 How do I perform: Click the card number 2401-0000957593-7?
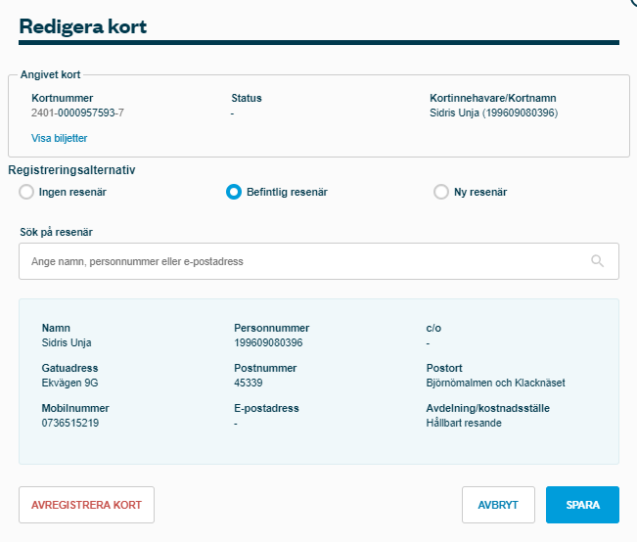77,113
